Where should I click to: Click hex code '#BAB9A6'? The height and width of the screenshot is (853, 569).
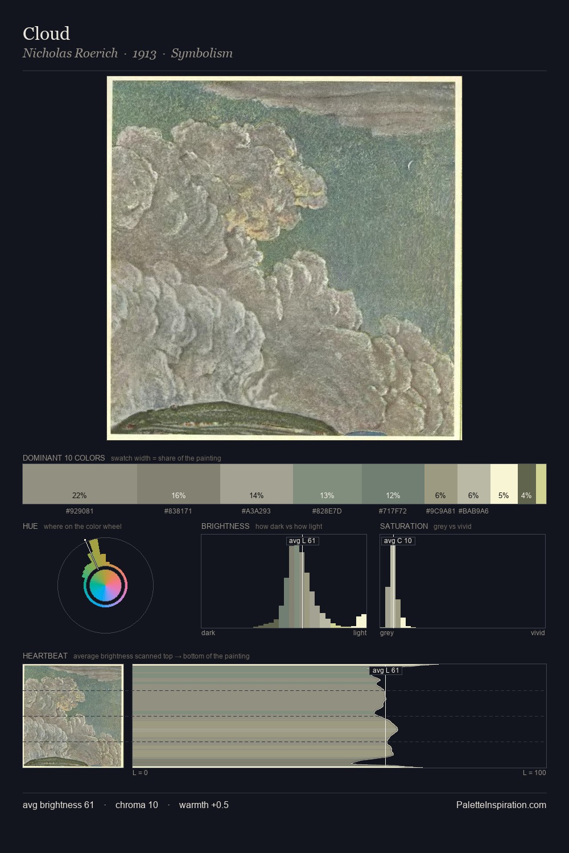[x=473, y=511]
